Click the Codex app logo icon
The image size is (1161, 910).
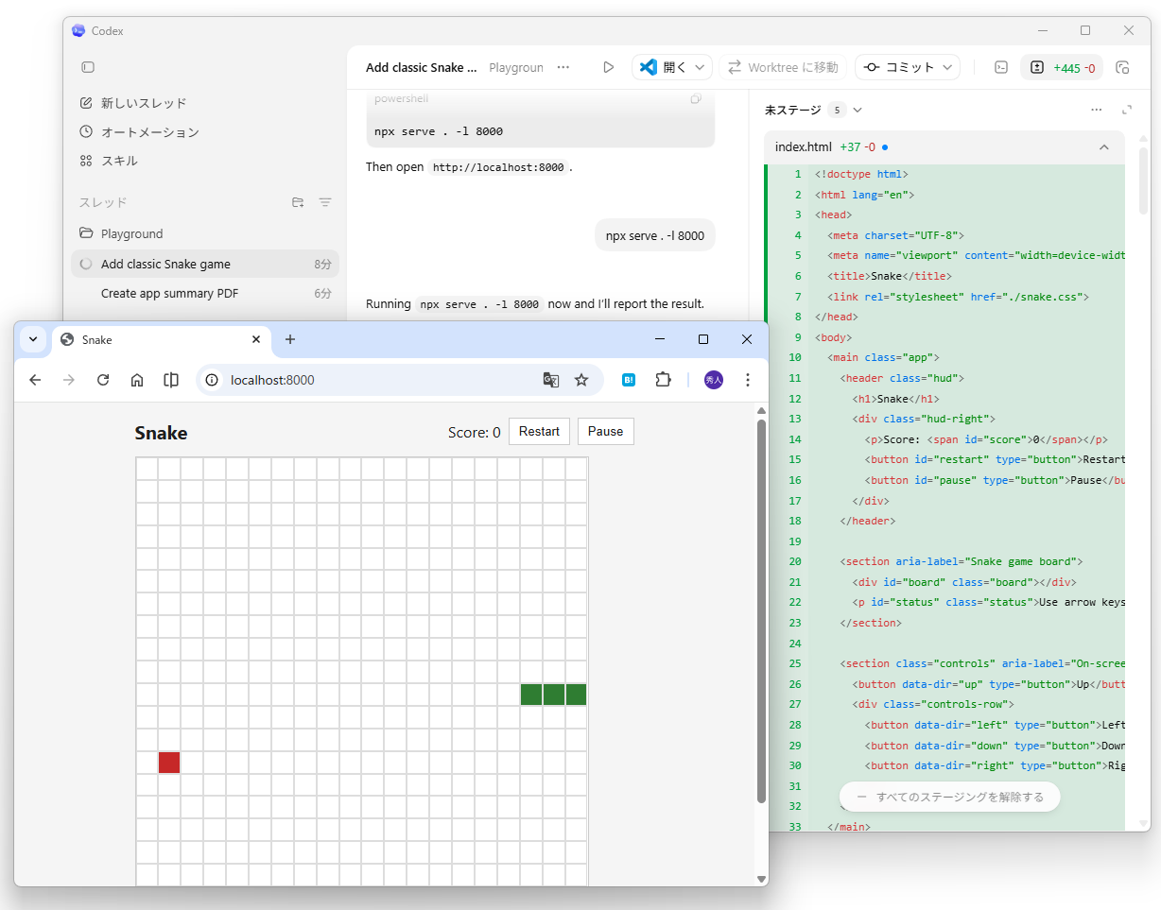point(78,30)
